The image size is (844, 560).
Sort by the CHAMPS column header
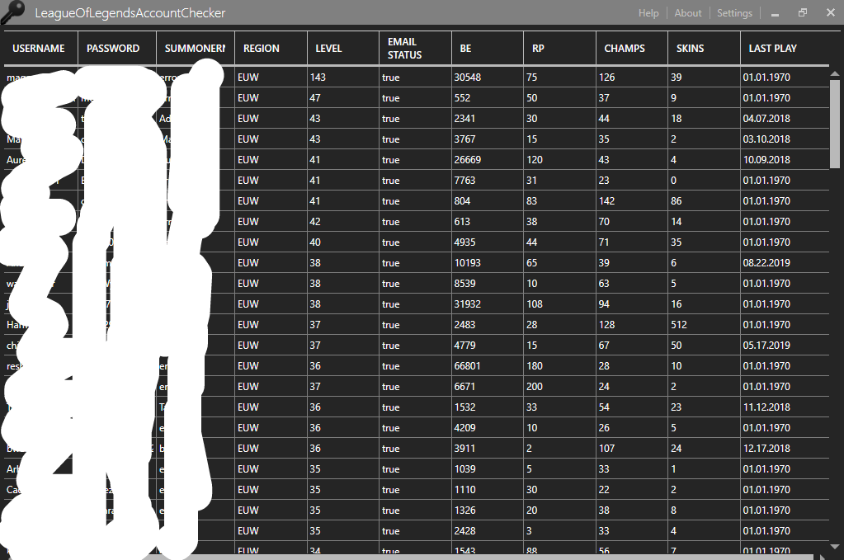pos(632,49)
